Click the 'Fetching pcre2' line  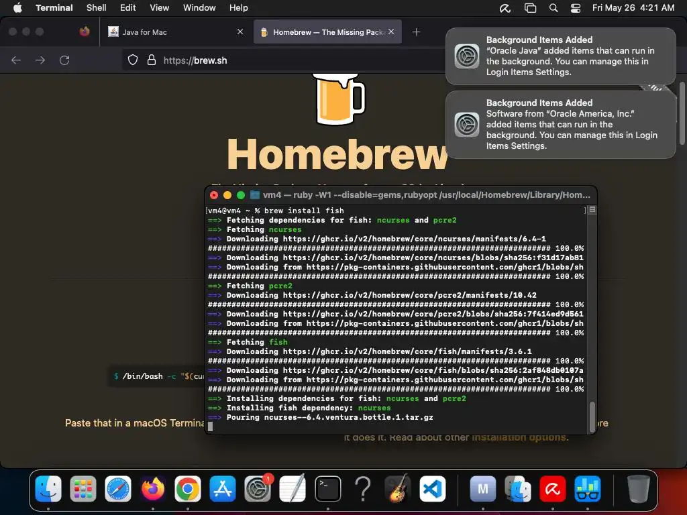(250, 286)
